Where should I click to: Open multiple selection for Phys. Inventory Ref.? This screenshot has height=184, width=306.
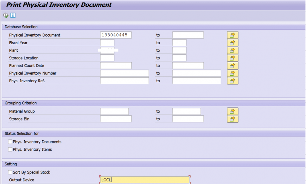[232, 81]
